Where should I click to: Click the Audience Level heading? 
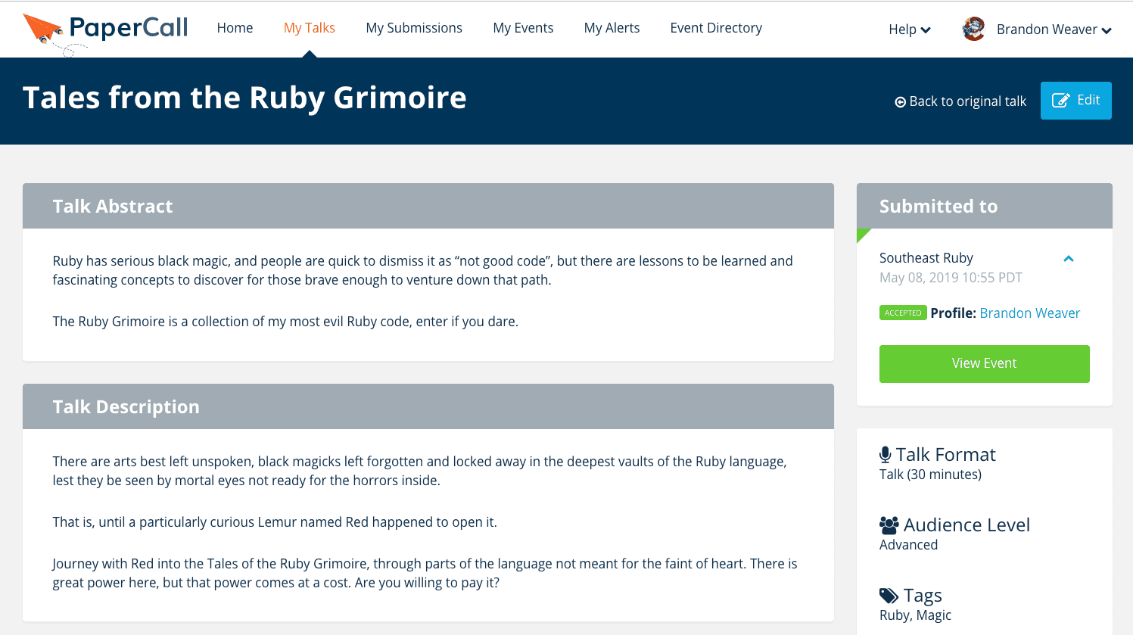[966, 525]
